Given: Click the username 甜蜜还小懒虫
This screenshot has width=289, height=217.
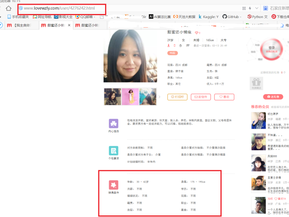Looking at the screenshot, I should click(x=179, y=32).
